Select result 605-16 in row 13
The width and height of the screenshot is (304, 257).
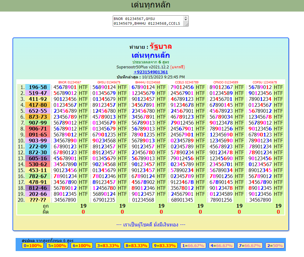[x=38, y=158]
